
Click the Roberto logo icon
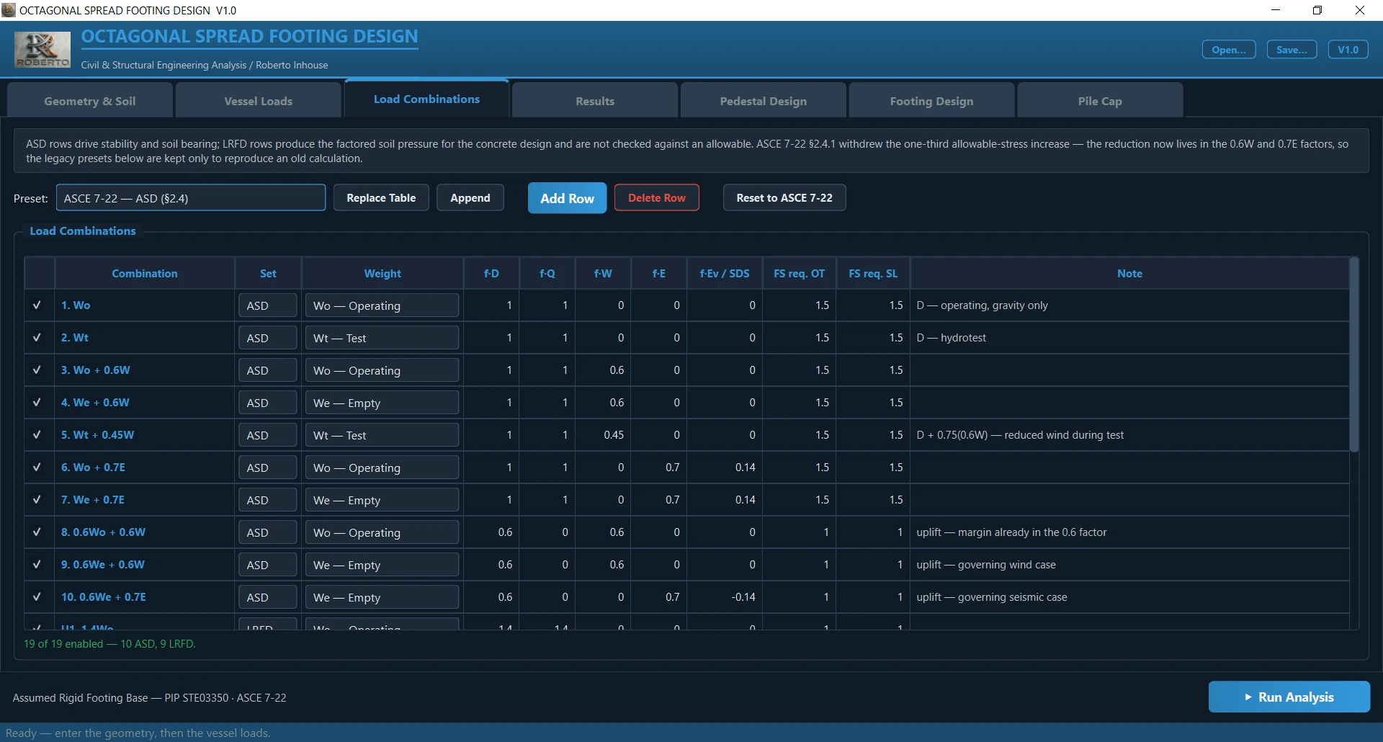coord(42,50)
